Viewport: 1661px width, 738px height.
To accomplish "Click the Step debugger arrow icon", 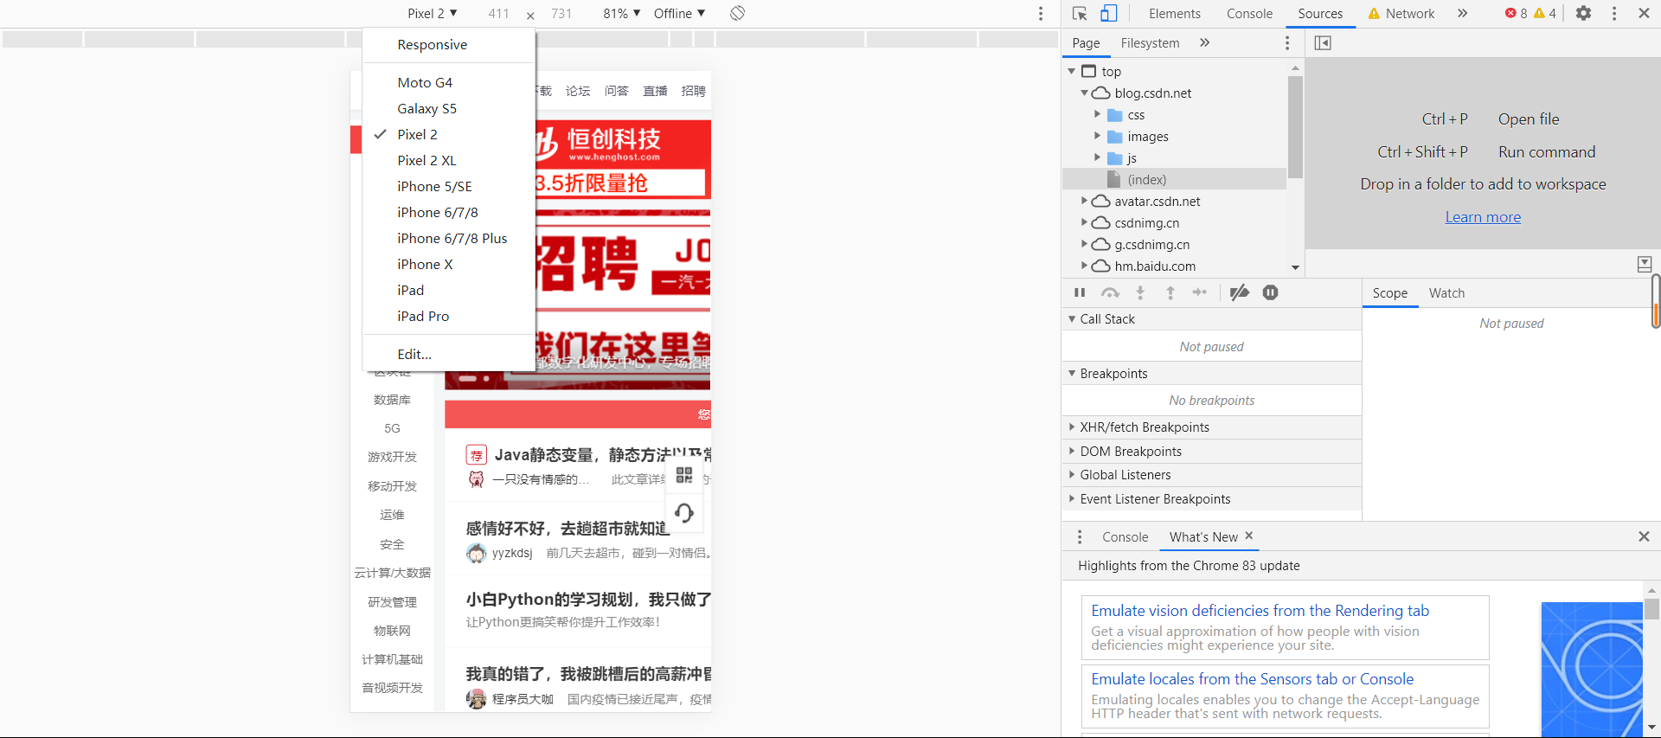I will coord(1200,292).
